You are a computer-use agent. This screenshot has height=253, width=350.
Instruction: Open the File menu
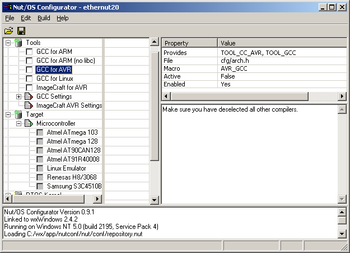click(10, 18)
